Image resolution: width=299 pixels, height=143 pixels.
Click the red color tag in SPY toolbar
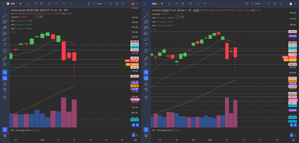point(133,4)
